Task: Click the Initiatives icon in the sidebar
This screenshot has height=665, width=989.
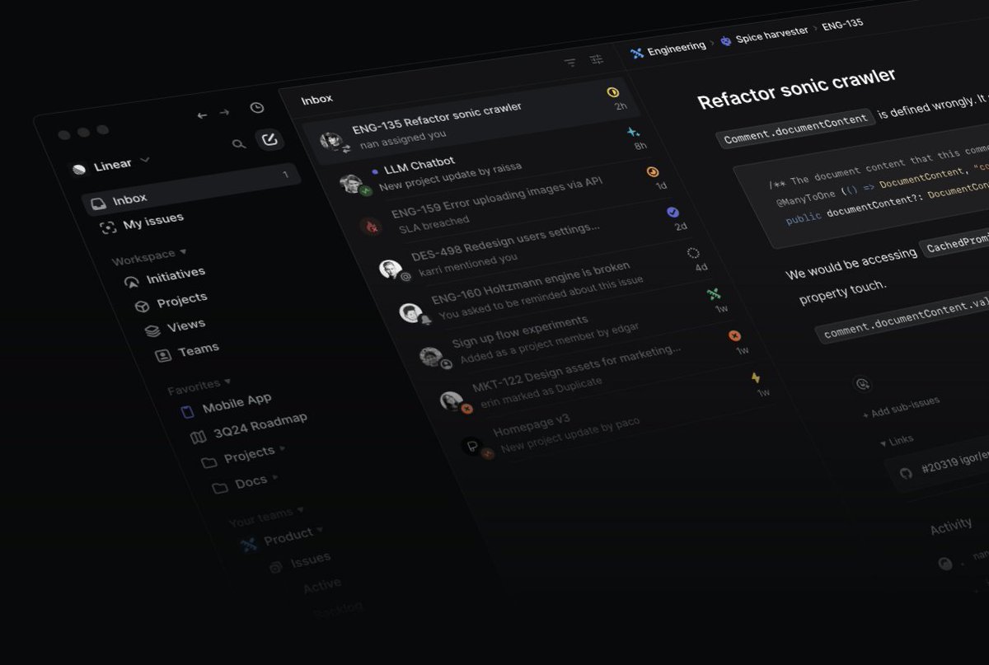Action: [132, 282]
